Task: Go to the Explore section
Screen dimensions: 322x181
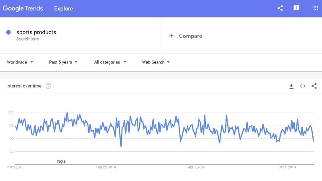Action: pos(63,8)
